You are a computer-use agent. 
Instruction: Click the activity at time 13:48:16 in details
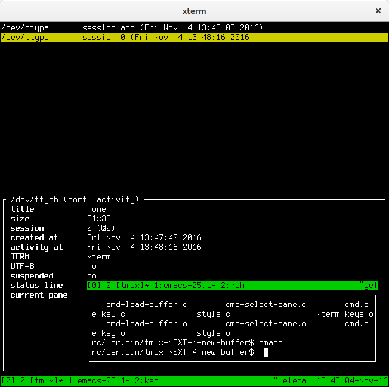(x=159, y=247)
